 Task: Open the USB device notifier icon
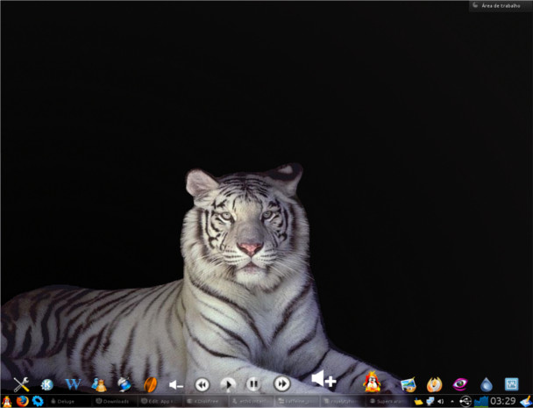click(x=465, y=402)
